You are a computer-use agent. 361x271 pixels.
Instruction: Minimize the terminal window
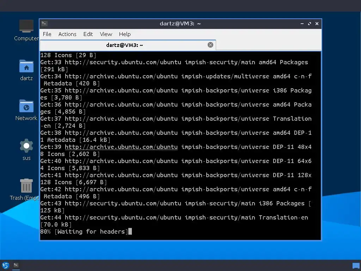click(302, 24)
